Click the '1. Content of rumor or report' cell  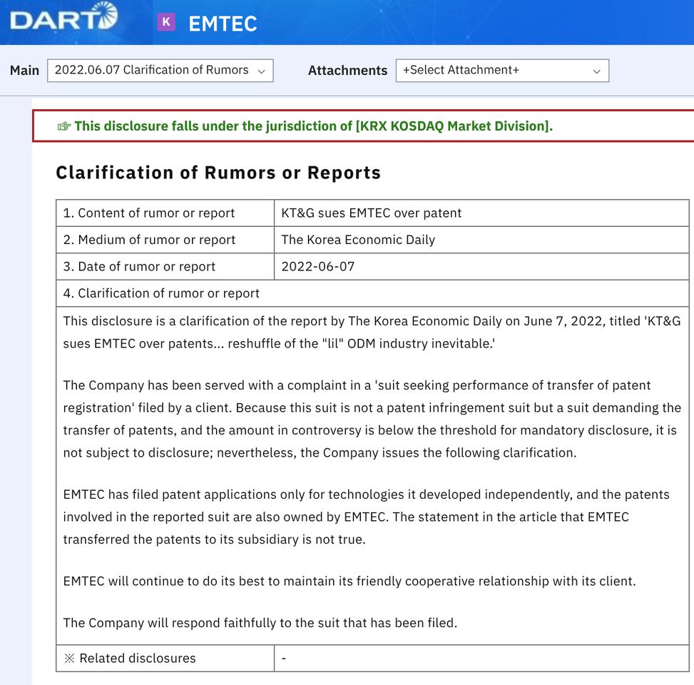[x=165, y=213]
